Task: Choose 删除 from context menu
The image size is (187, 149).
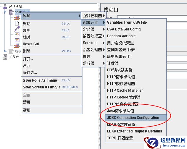Action: 52,51
